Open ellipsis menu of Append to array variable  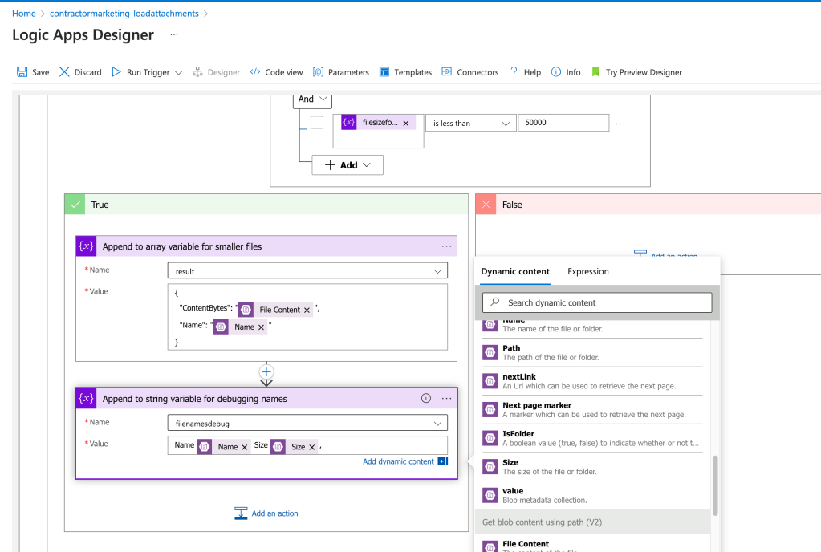coord(447,246)
